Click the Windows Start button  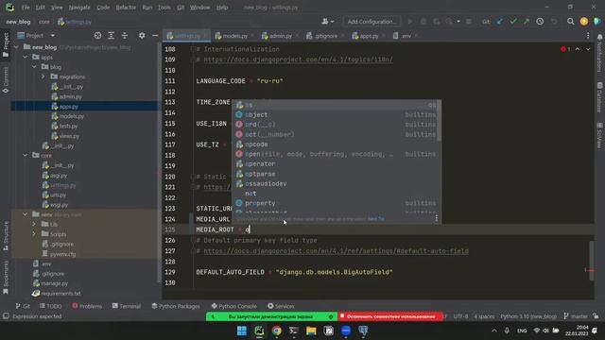pyautogui.click(x=242, y=331)
